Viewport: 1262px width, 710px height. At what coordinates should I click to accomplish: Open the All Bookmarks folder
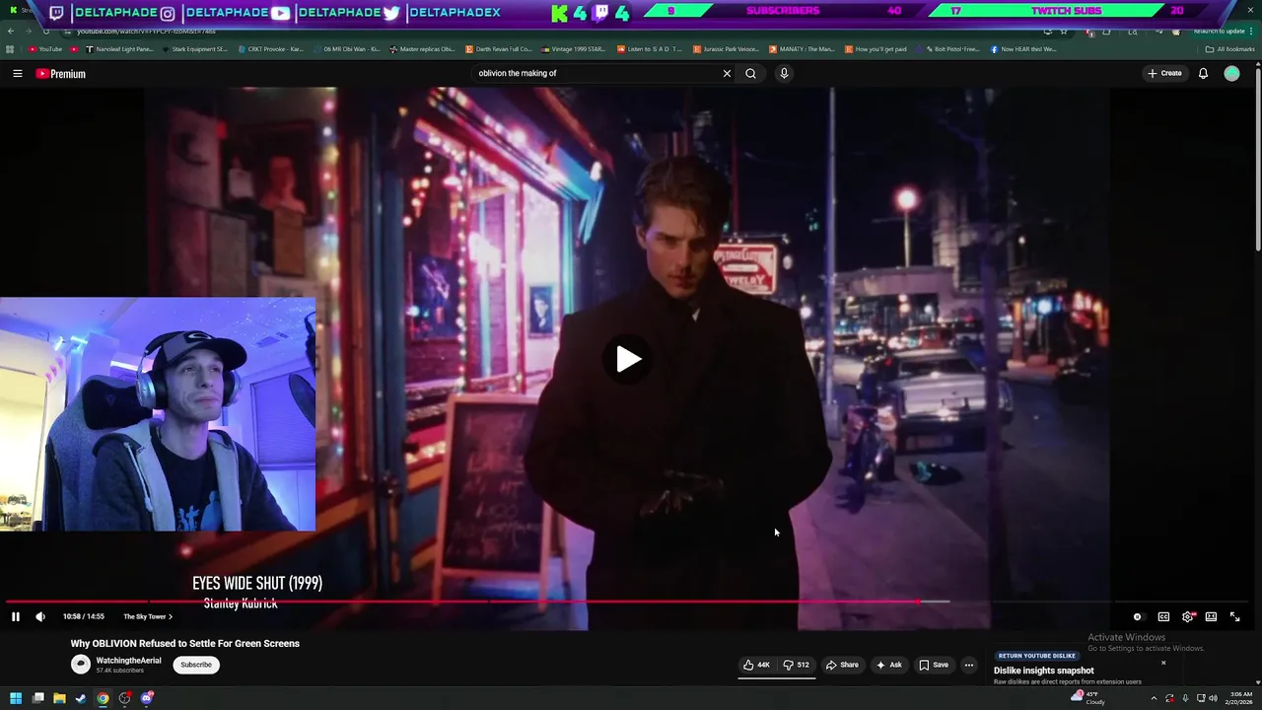click(1229, 49)
